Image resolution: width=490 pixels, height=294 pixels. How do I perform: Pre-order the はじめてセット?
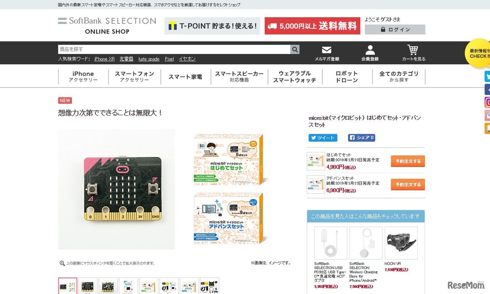[408, 161]
